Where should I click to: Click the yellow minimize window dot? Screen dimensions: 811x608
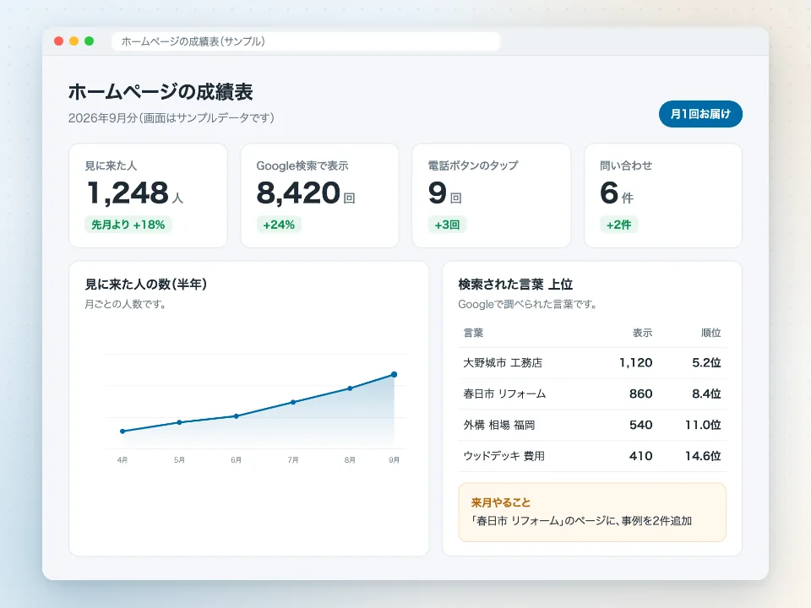(x=74, y=41)
